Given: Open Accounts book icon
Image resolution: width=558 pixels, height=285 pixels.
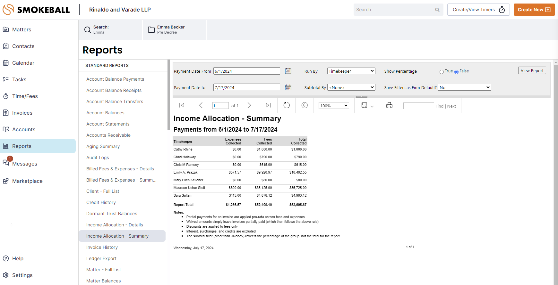Looking at the screenshot, I should point(6,129).
